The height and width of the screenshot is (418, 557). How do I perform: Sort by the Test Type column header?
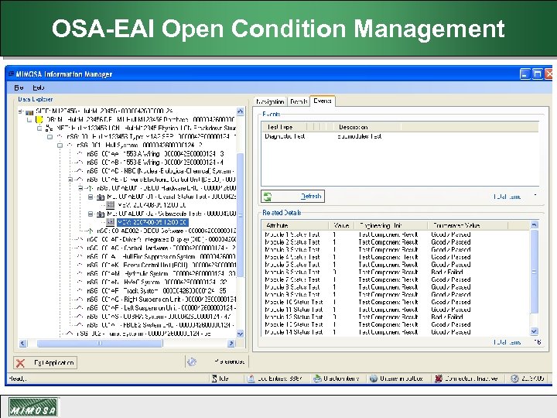click(x=283, y=127)
